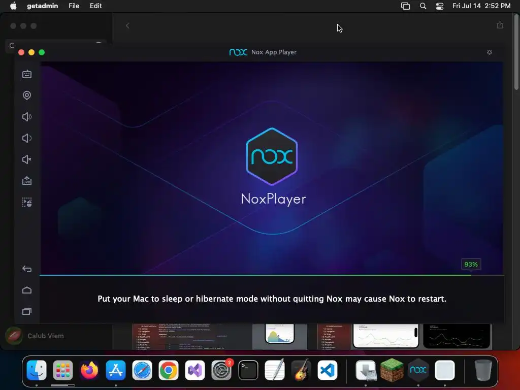Click the volume down speaker icon
520x390 pixels.
(27, 138)
